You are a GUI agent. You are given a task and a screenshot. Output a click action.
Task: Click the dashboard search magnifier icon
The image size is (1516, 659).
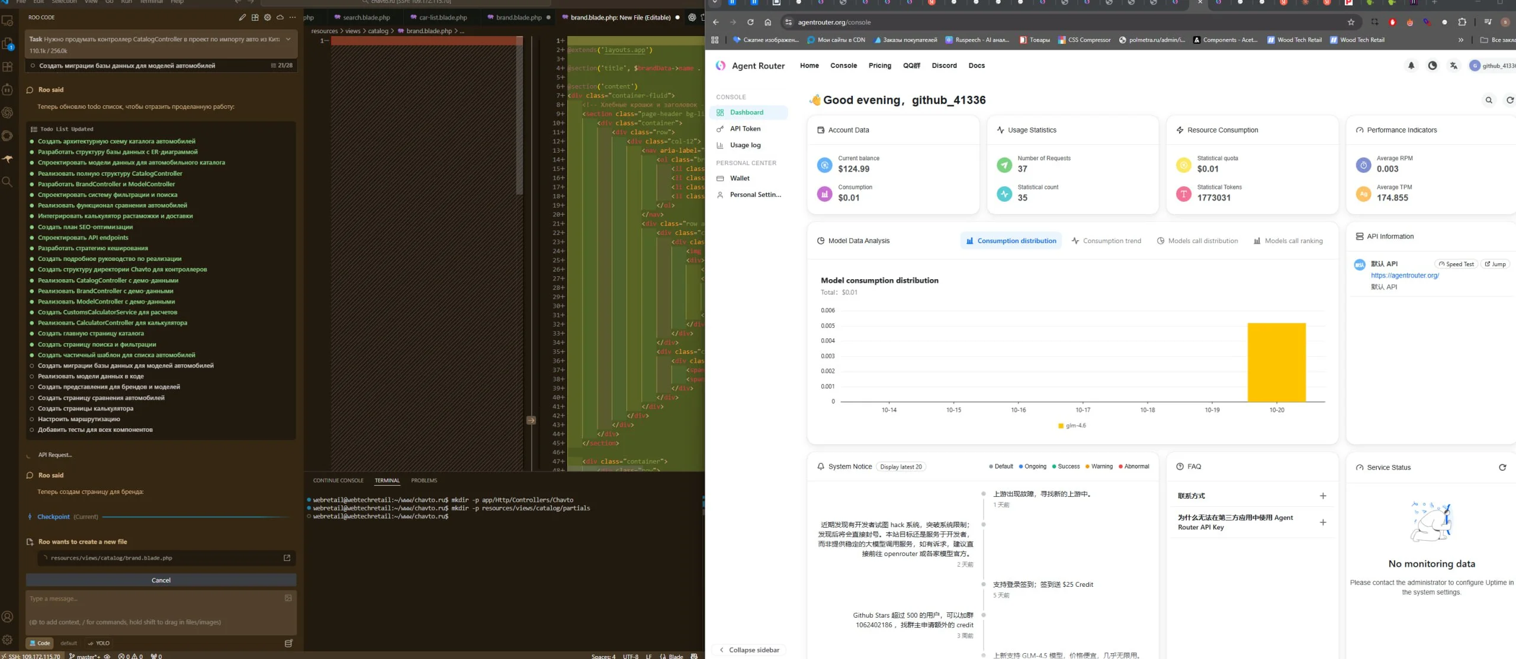tap(1489, 100)
